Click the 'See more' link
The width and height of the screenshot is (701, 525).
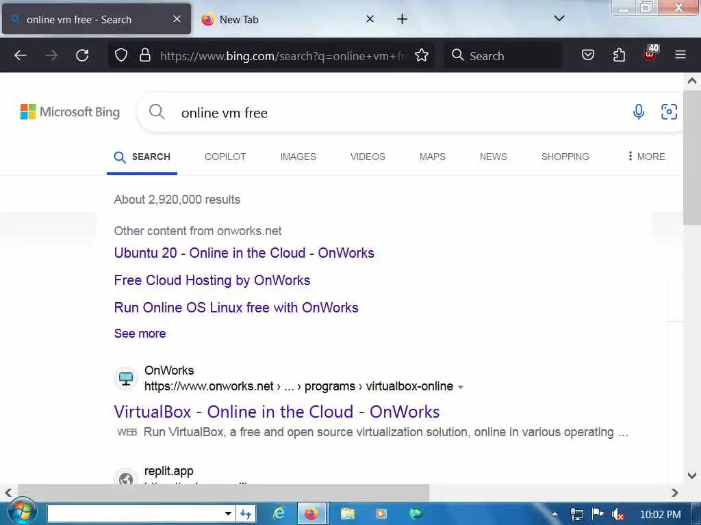pos(140,334)
